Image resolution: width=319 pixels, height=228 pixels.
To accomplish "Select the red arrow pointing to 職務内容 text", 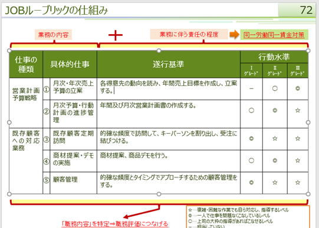I will click(x=142, y=212).
